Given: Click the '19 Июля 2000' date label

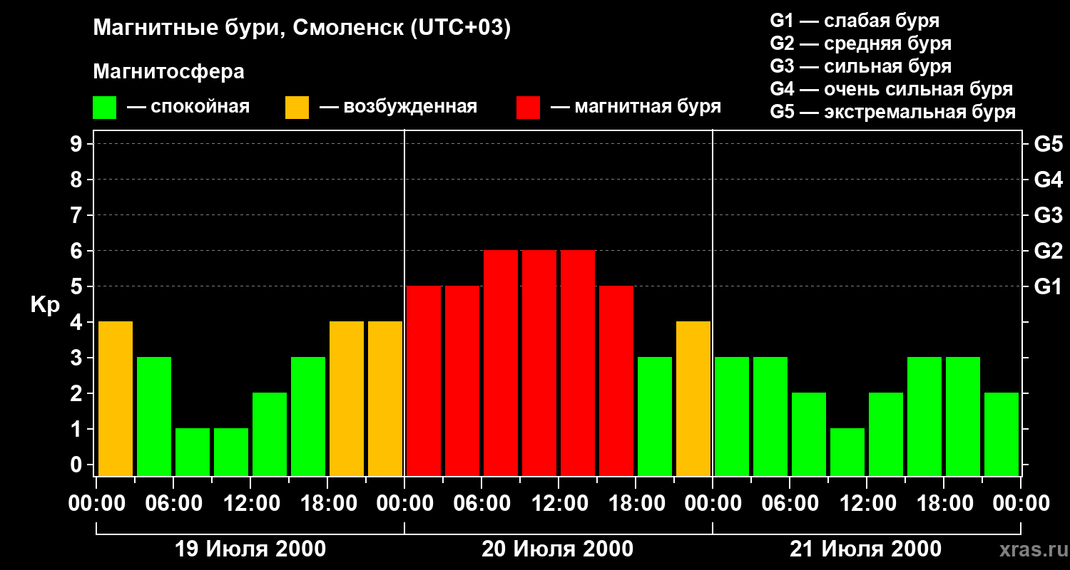Looking at the screenshot, I should coord(250,549).
